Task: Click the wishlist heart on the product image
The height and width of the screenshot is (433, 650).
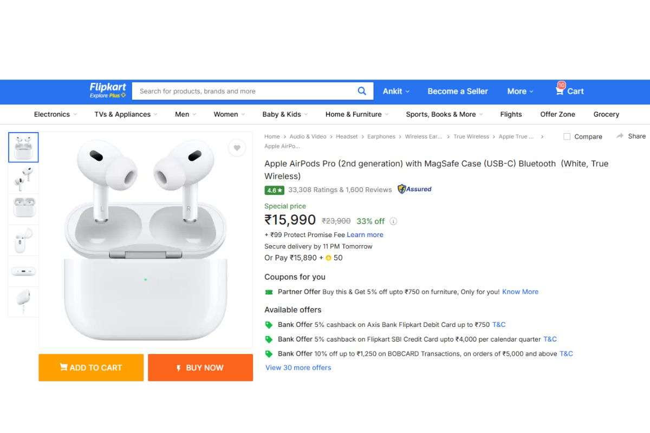Action: (x=237, y=147)
